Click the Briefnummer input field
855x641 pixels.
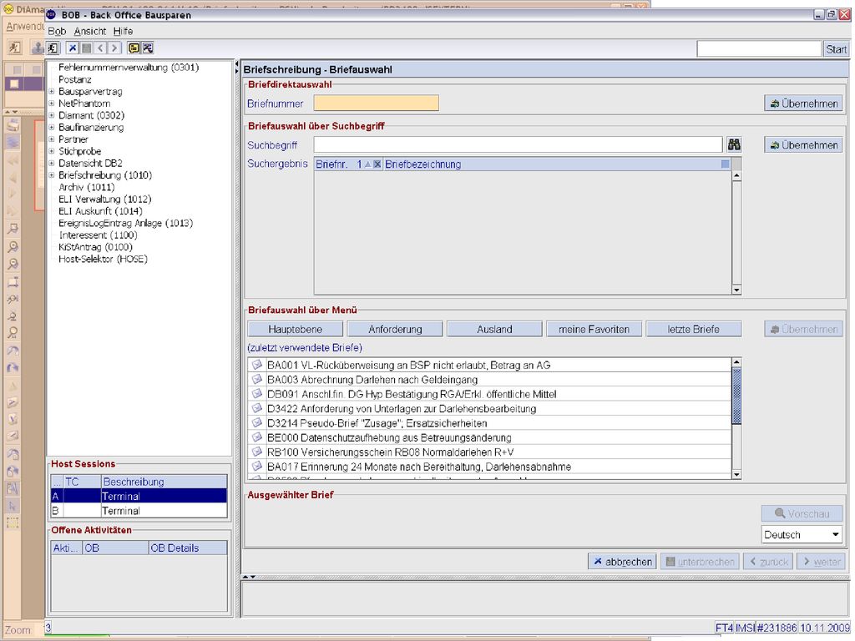point(377,103)
